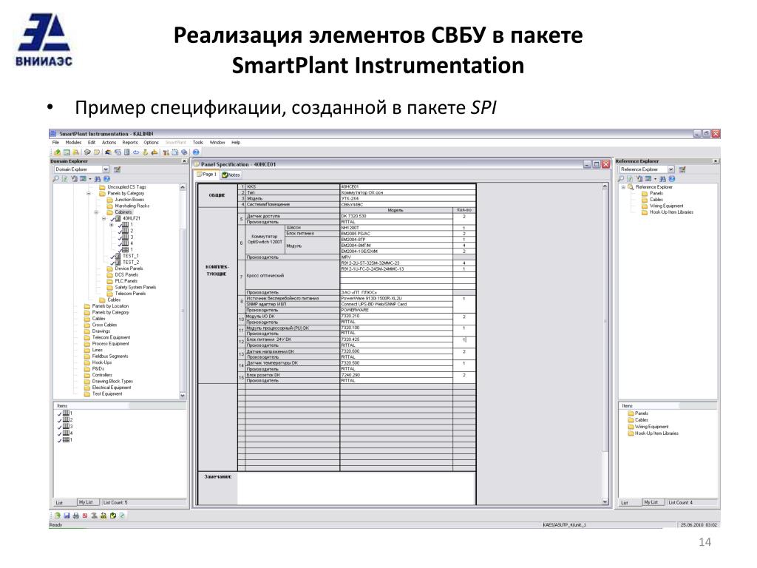Click the blue help icon in Domain Explorer toolbar

click(106, 179)
